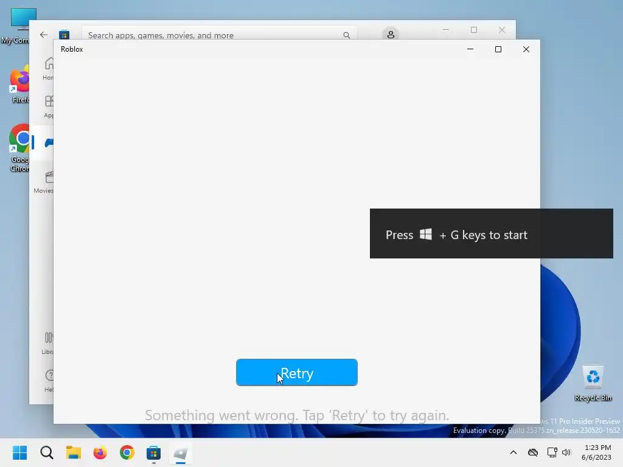
Task: Open Library in Microsoft Store sidebar
Action: tap(47, 343)
